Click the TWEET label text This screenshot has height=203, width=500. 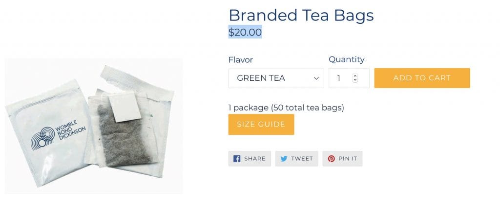tap(301, 159)
